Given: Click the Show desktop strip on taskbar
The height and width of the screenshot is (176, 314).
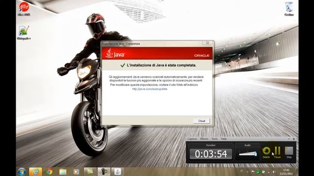Looking at the screenshot, I should 296,172.
